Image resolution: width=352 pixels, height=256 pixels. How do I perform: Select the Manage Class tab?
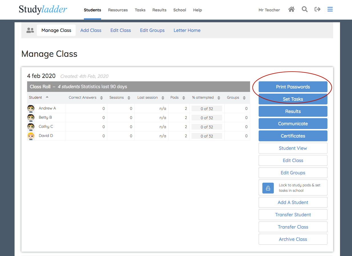[56, 30]
